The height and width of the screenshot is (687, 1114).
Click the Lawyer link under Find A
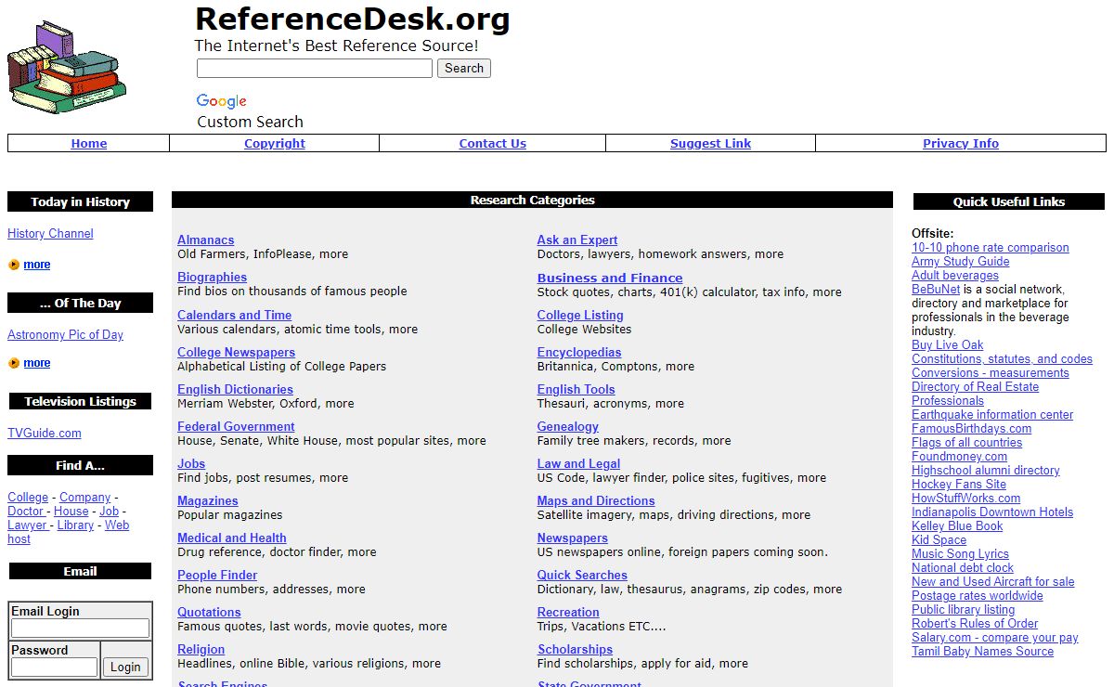coord(27,525)
